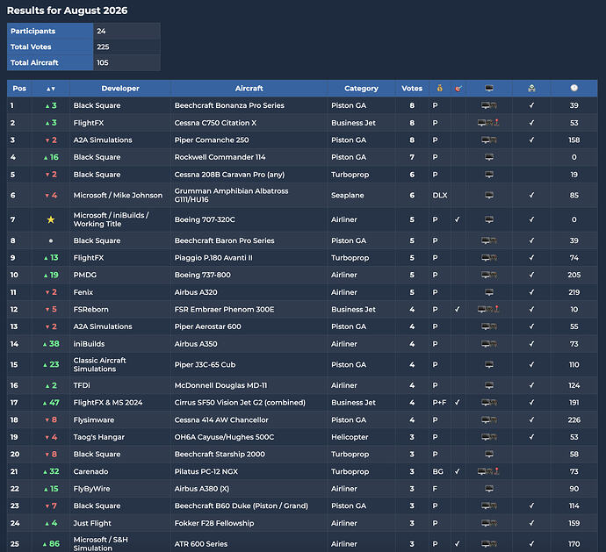Click the Just Flight developer name

(x=92, y=523)
